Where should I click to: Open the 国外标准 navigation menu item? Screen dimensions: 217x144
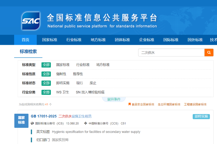coord(195,40)
